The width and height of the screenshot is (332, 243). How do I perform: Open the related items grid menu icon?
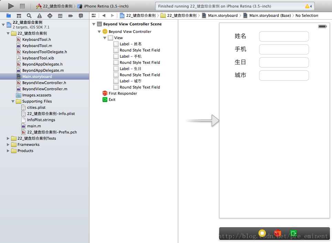click(x=94, y=15)
